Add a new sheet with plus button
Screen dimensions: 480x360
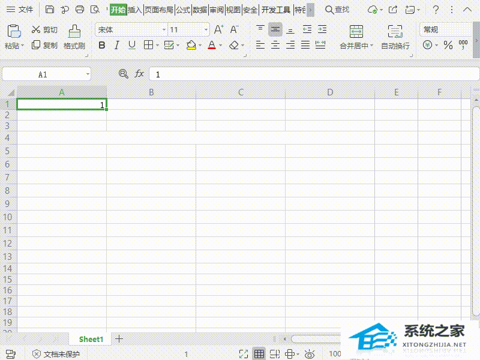coord(119,338)
